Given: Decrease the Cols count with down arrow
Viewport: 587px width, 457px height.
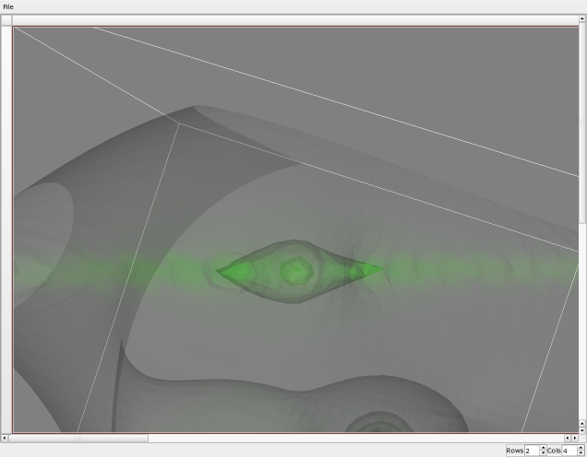Looking at the screenshot, I should [581, 453].
